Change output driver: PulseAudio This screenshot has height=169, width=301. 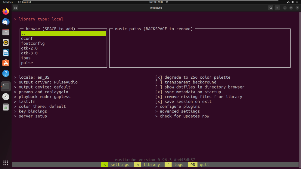coord(46,82)
